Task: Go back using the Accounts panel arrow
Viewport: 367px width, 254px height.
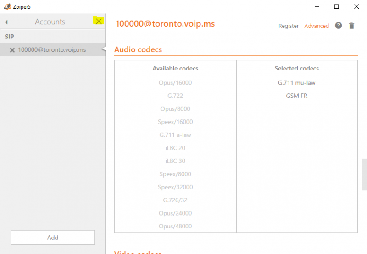Action: click(x=6, y=22)
